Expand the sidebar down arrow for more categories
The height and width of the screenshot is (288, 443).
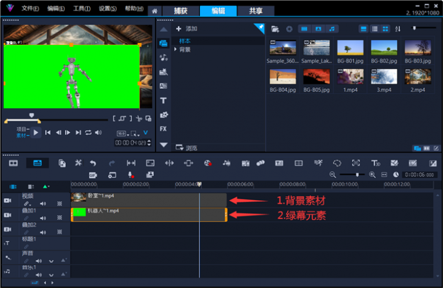pyautogui.click(x=164, y=145)
